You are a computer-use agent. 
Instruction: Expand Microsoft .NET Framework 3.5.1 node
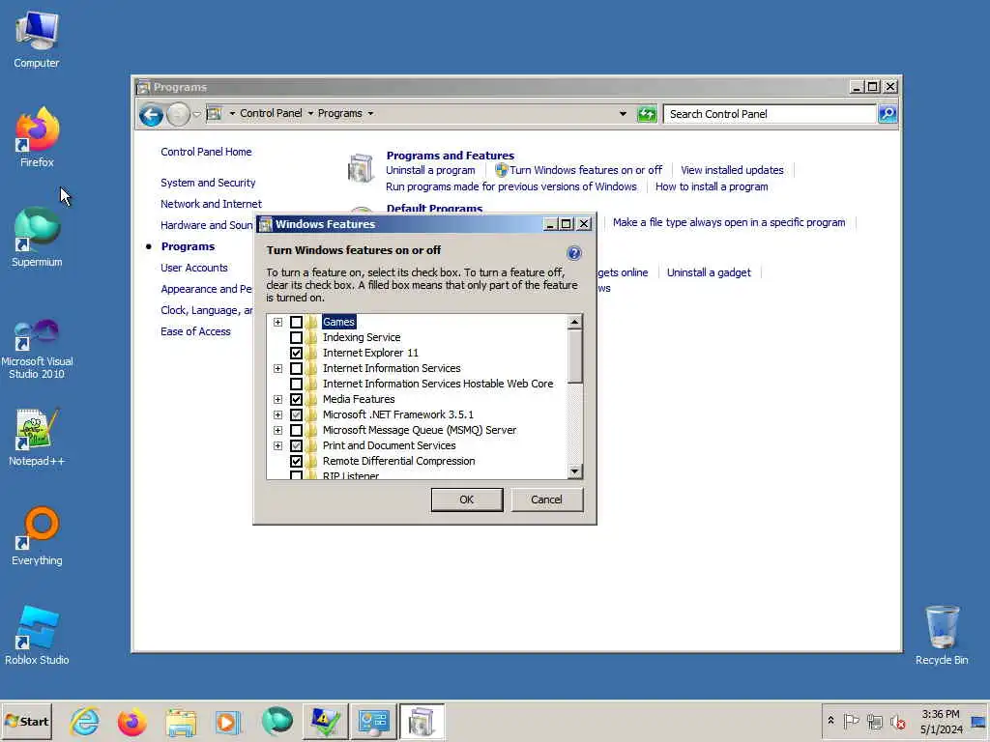(x=277, y=414)
